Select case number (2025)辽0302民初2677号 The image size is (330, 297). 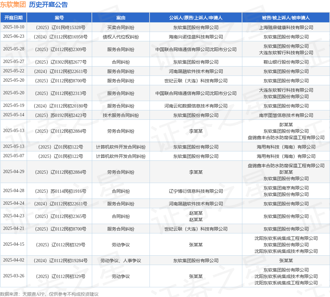point(61,62)
